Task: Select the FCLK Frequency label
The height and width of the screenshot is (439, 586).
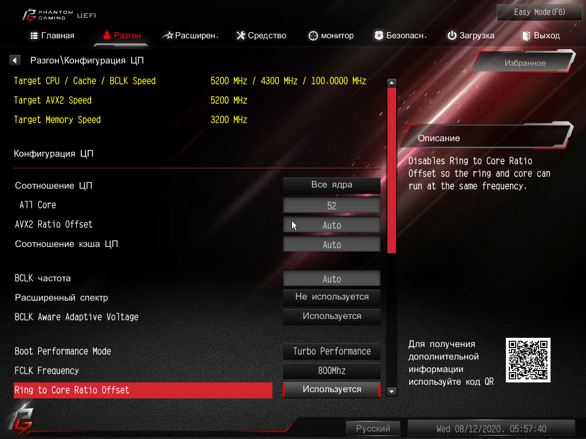Action: (x=47, y=370)
